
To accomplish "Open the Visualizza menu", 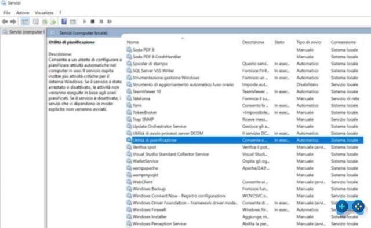I will click(44, 13).
